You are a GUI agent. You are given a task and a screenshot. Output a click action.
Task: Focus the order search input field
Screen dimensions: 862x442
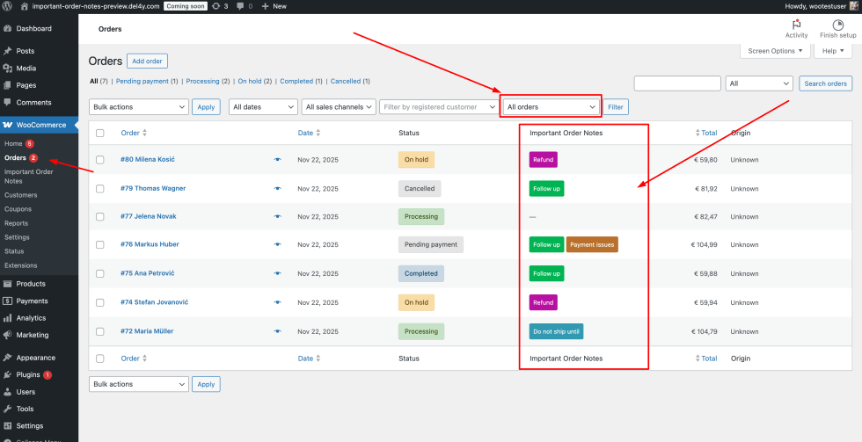[676, 83]
